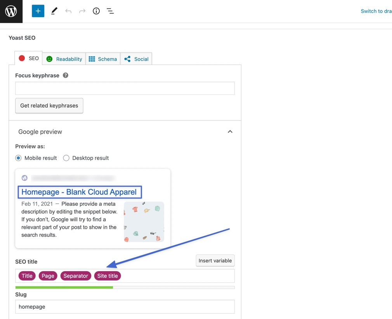Click the green SEO title progress bar
Screen dimensions: 392x319
(64, 288)
